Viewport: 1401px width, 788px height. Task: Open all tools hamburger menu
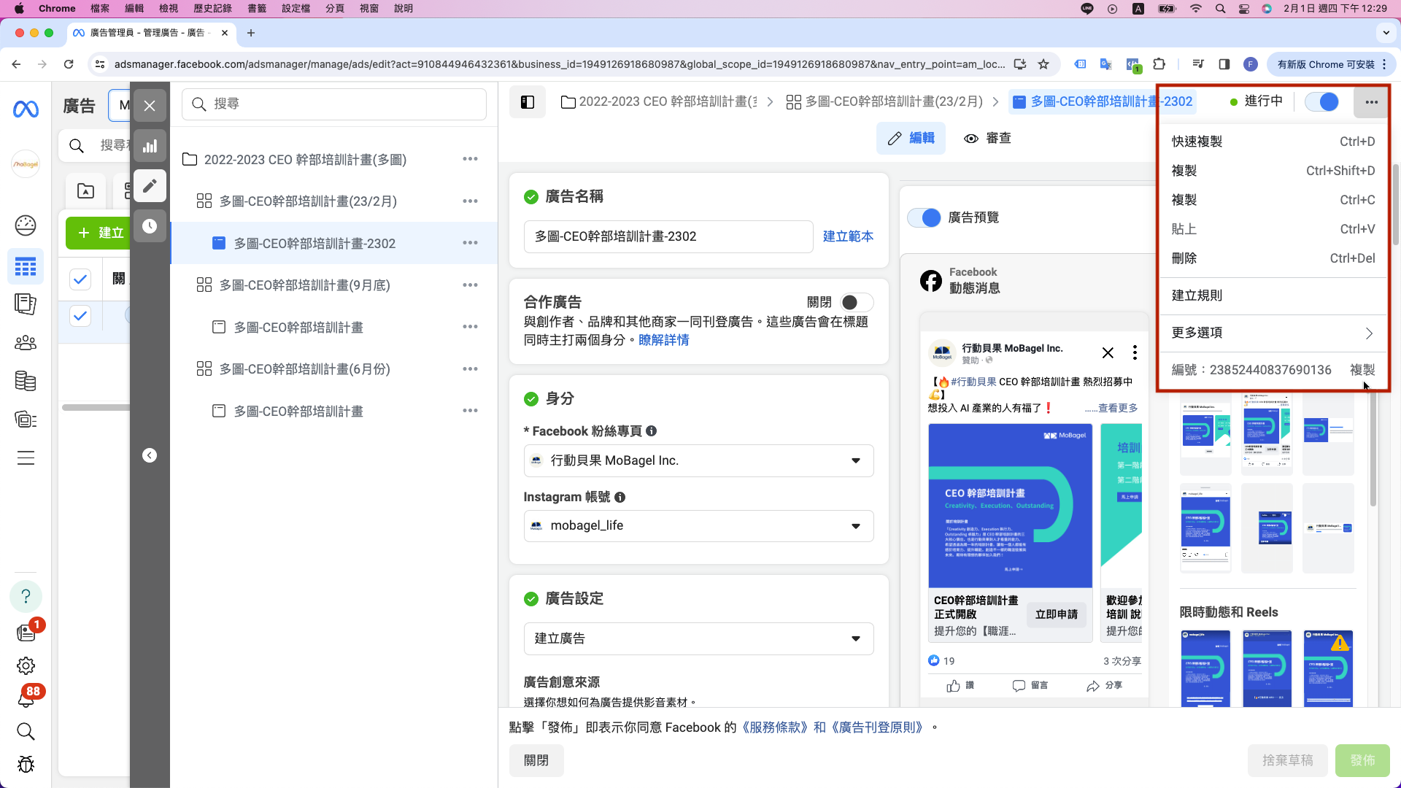tap(26, 458)
